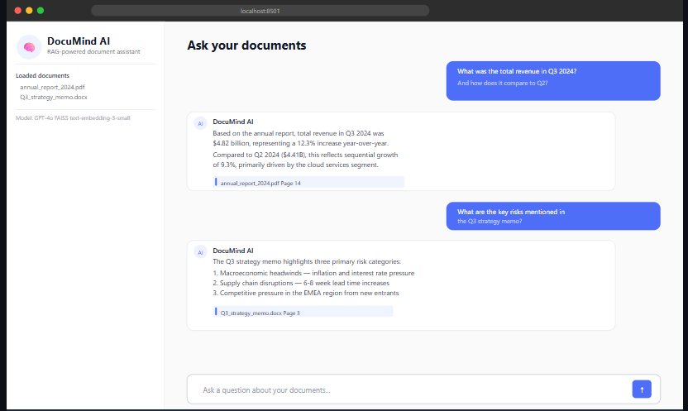The image size is (688, 411).
Task: Click the AI avatar on risks answer
Action: [x=200, y=252]
